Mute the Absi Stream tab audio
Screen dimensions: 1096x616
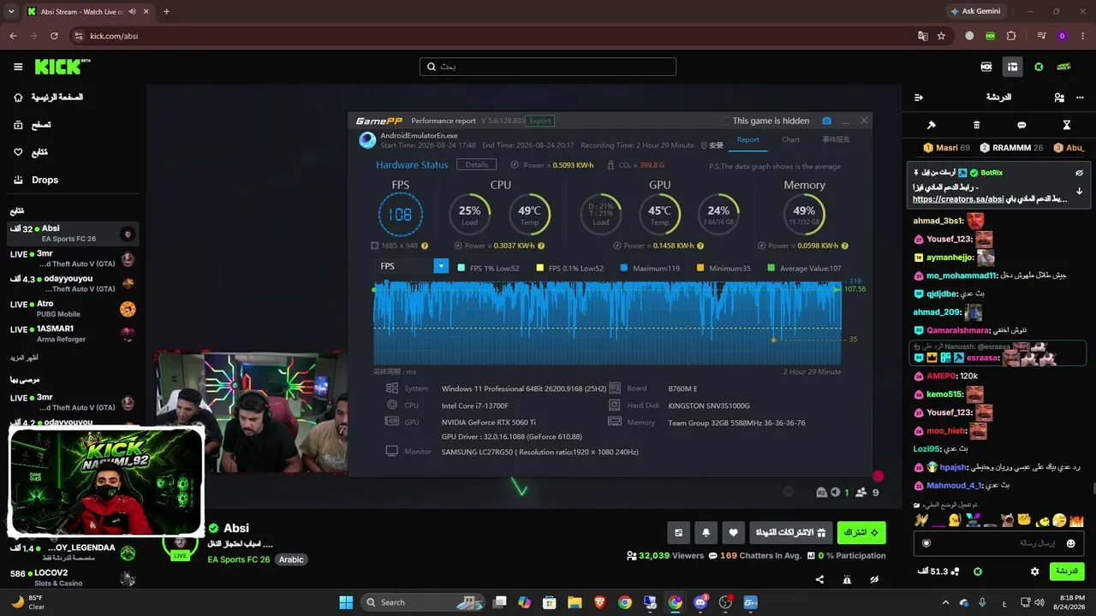tap(132, 11)
